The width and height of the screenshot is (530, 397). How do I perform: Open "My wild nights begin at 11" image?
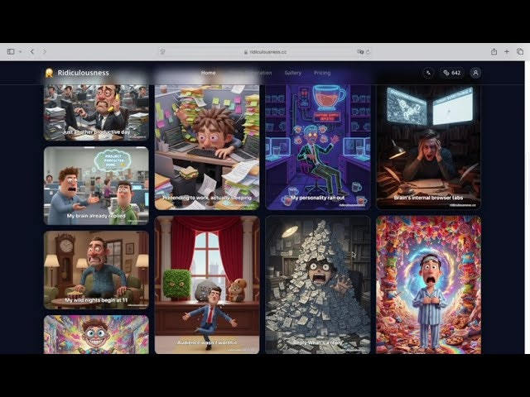(x=96, y=269)
